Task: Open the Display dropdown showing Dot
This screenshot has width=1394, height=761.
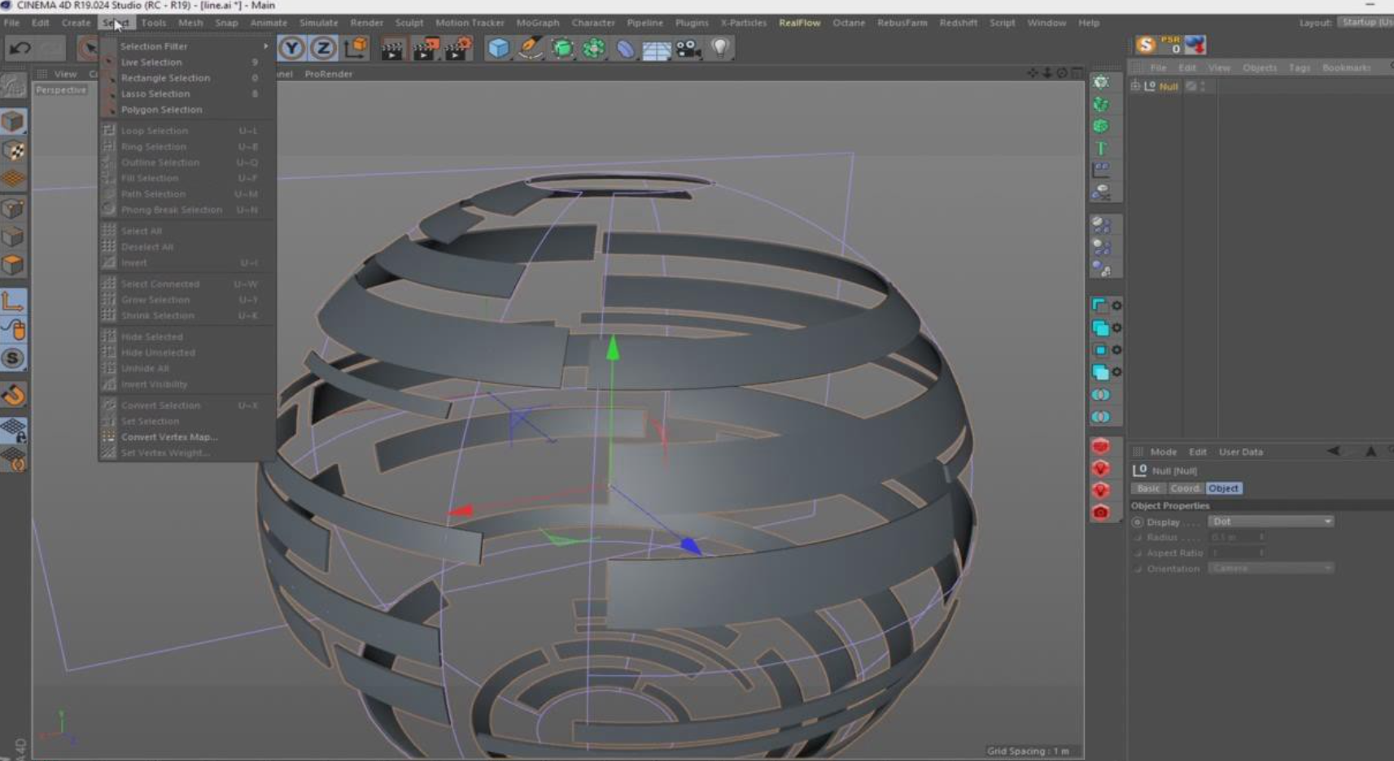Action: coord(1271,521)
